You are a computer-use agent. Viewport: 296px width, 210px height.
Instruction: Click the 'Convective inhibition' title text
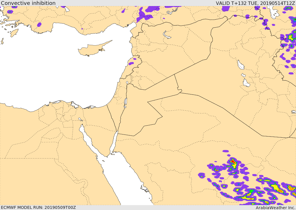click(x=28, y=3)
